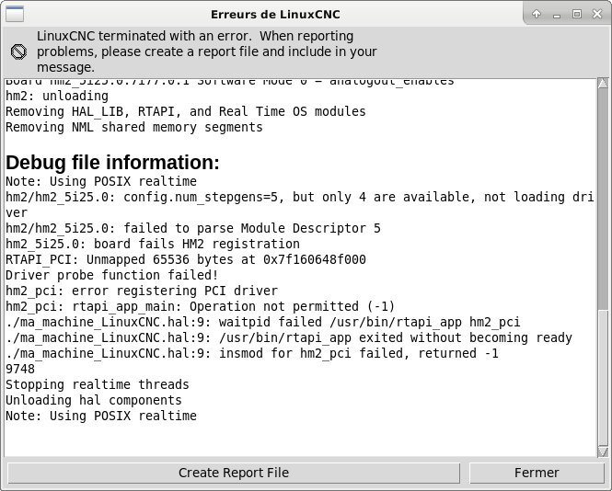Click the scrollbar up arrow
The height and width of the screenshot is (491, 612).
[x=603, y=84]
